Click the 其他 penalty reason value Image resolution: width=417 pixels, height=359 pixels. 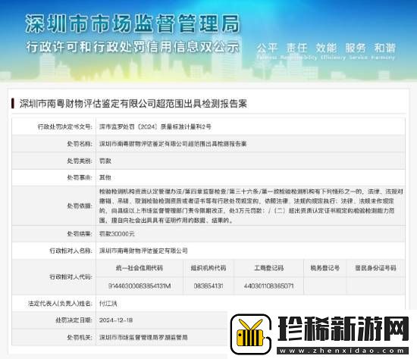(x=105, y=177)
